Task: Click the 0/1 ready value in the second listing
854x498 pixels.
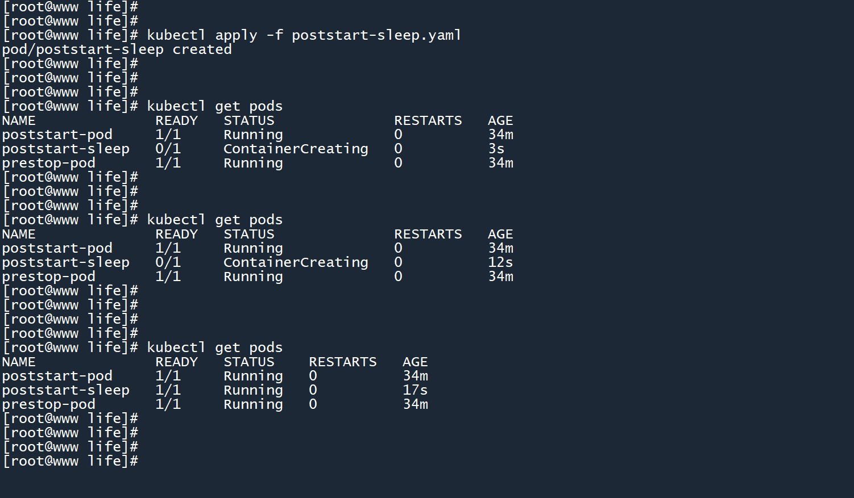Action: coord(168,262)
